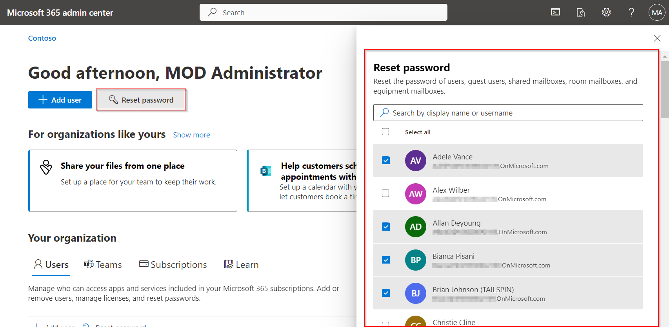Screen dimensions: 669x327
Task: Uncheck Allan Deyoung's checkbox
Action: (x=386, y=226)
